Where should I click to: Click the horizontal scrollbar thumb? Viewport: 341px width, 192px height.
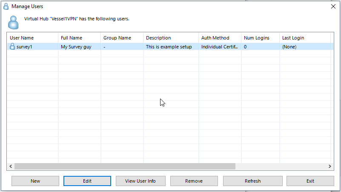(x=125, y=167)
